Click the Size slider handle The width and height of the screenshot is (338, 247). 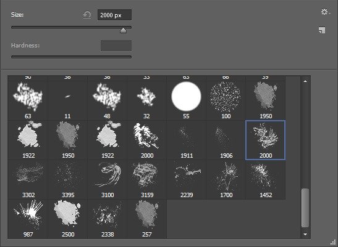pyautogui.click(x=123, y=31)
